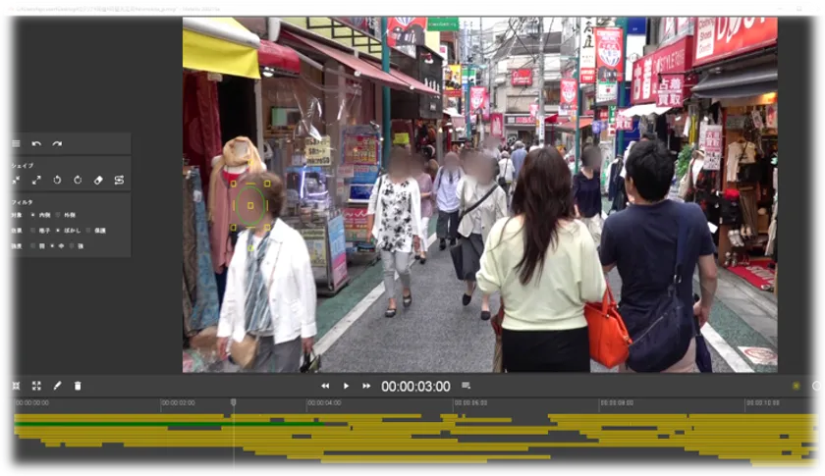Enlarge the shape with outward arrows icon
Image resolution: width=825 pixels, height=476 pixels.
coord(36,181)
